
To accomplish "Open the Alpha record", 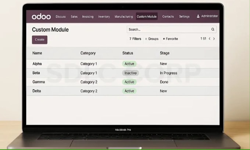I will pos(37,64).
